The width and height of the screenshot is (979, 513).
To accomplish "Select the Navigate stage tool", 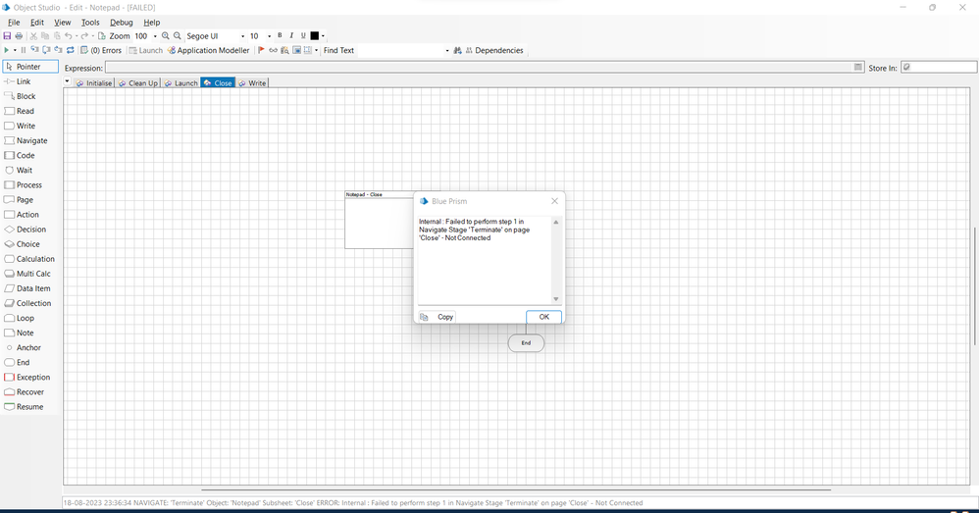I will [26, 140].
